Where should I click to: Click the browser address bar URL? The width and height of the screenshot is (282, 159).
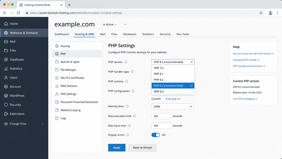pos(76,13)
